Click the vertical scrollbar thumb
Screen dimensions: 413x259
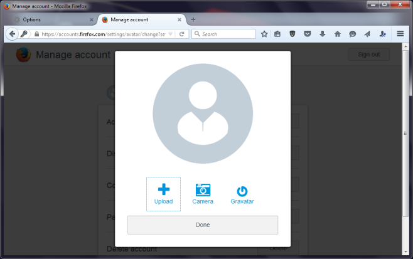(405, 133)
